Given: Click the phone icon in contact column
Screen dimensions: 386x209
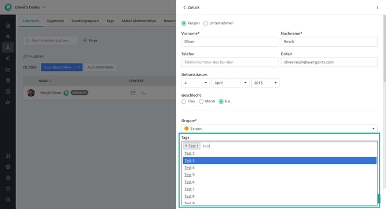Looking at the screenshot, I should pos(143,93).
